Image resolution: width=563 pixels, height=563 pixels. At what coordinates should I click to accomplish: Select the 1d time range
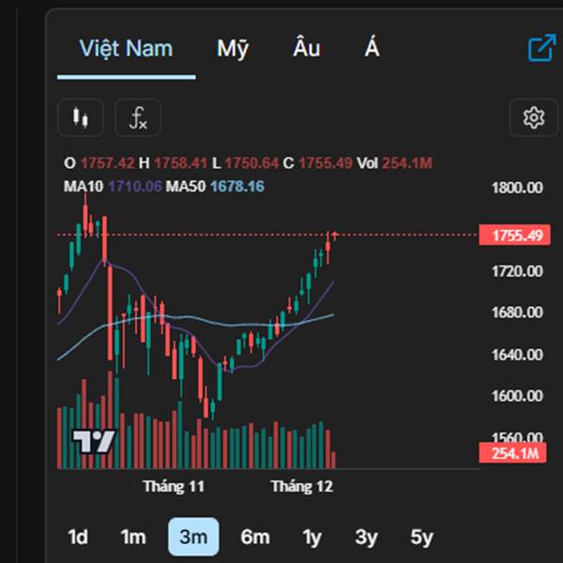[x=78, y=537]
